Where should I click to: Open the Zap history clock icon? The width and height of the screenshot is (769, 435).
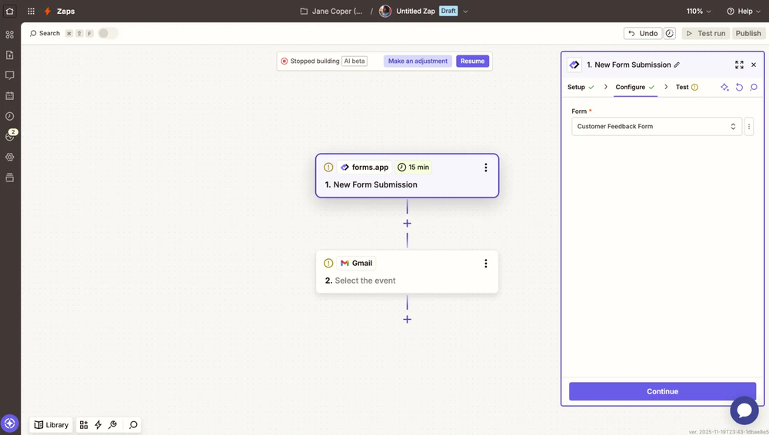pos(10,116)
